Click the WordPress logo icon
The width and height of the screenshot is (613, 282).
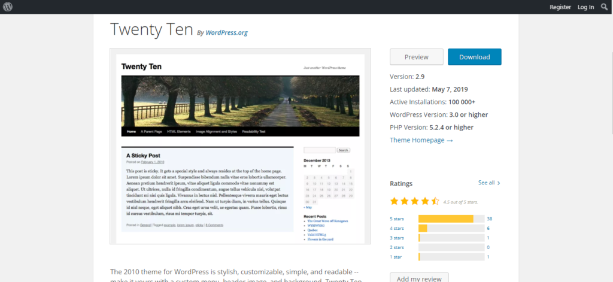pyautogui.click(x=8, y=7)
